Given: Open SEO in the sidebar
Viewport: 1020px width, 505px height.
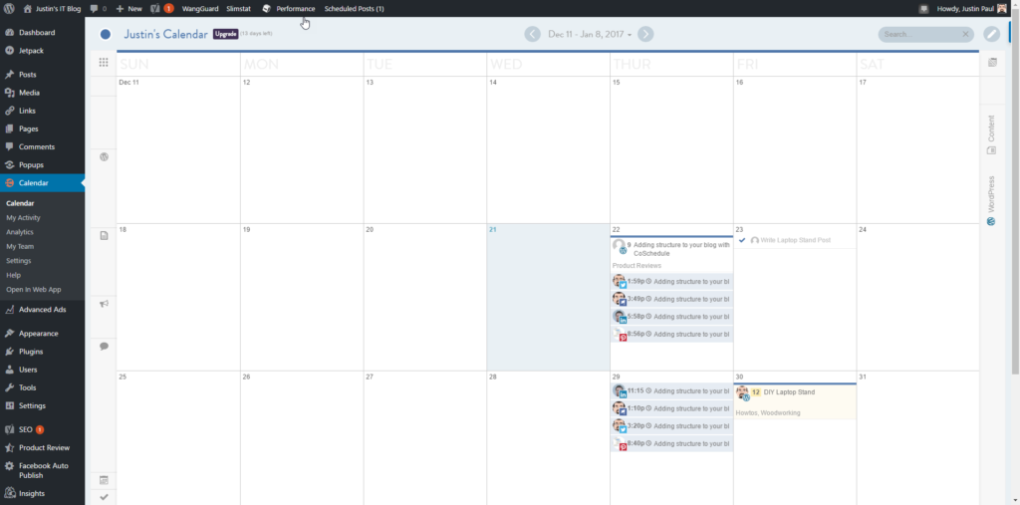Looking at the screenshot, I should tap(42, 429).
